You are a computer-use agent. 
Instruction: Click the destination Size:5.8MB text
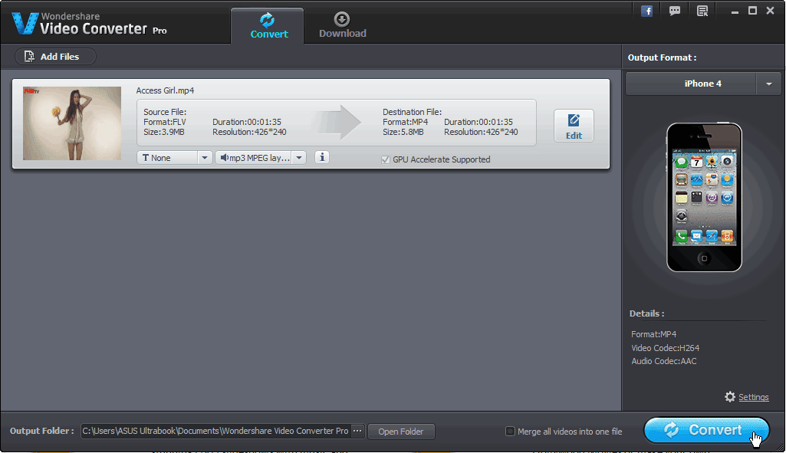[403, 132]
